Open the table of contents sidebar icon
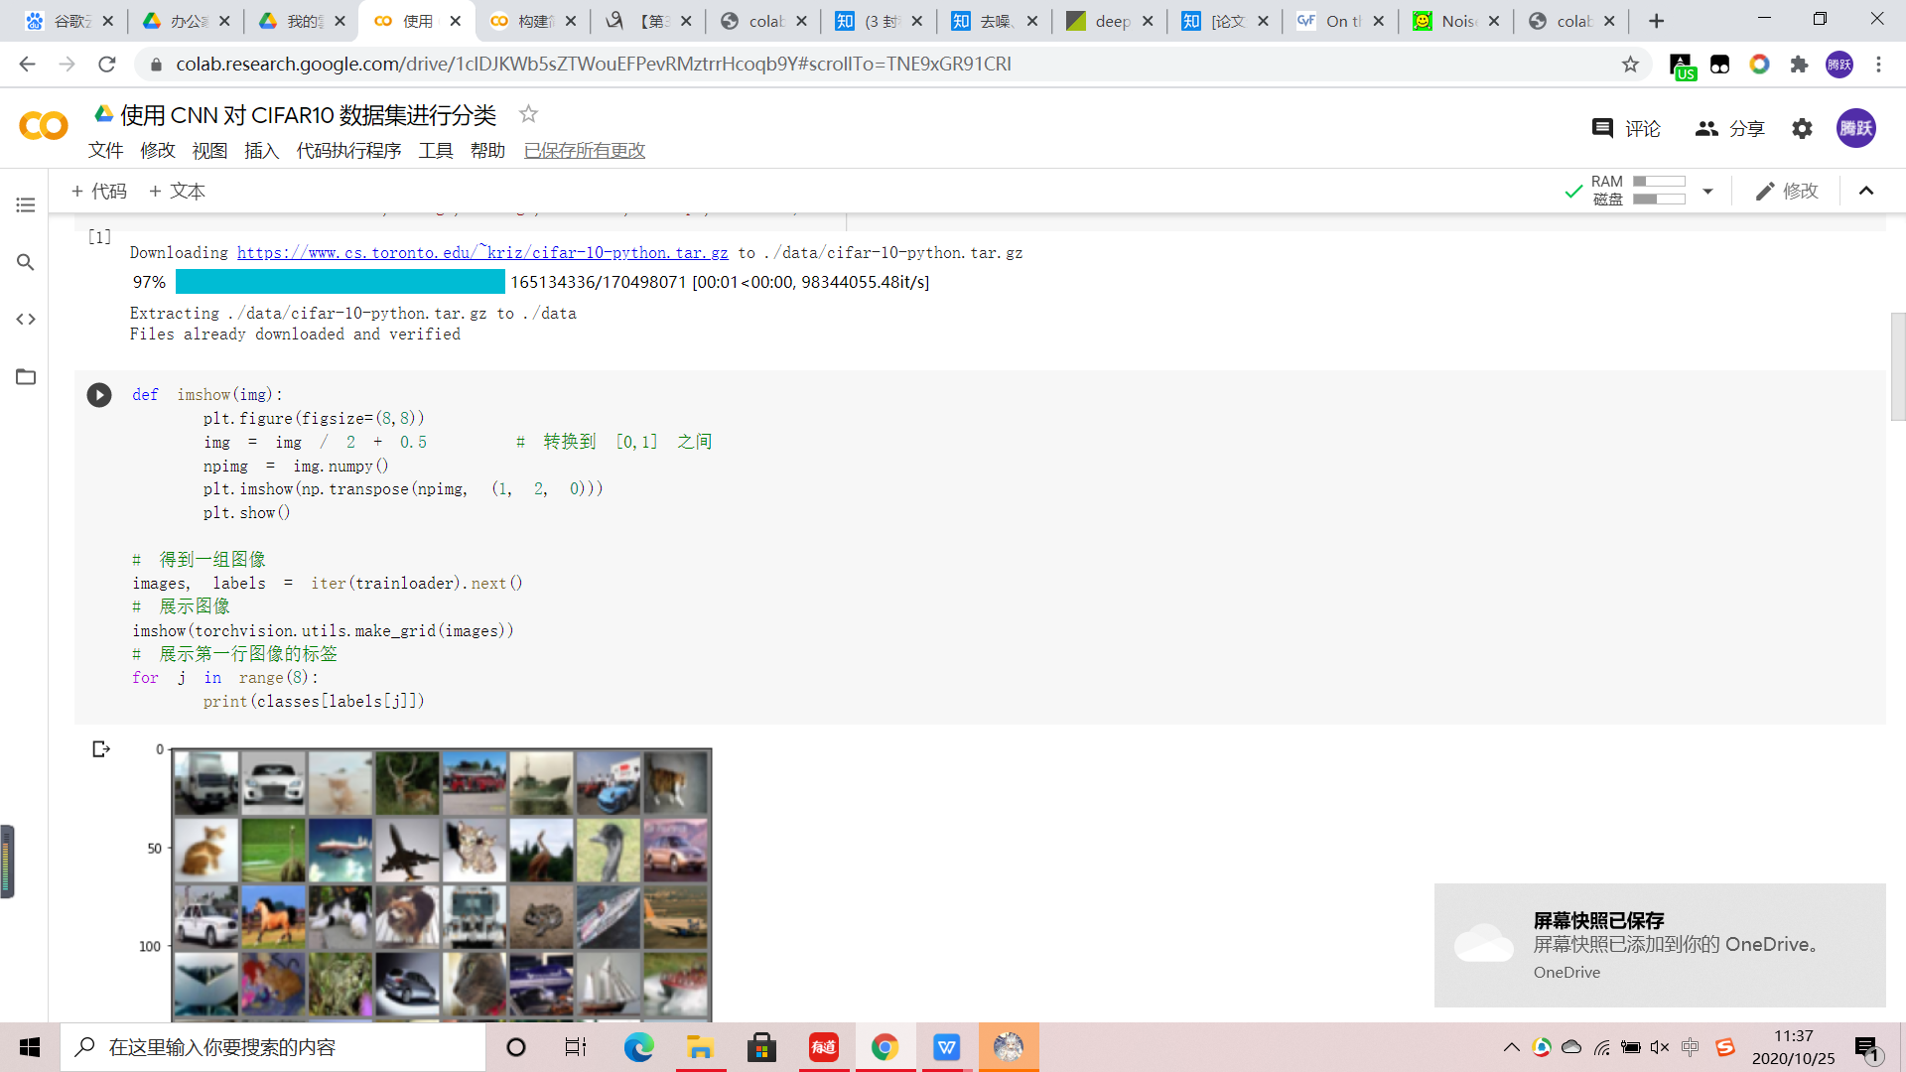Image resolution: width=1906 pixels, height=1072 pixels. tap(26, 205)
